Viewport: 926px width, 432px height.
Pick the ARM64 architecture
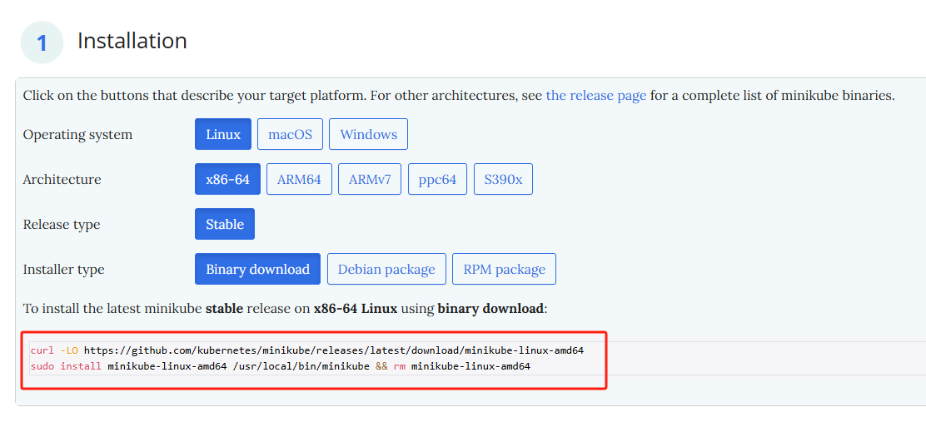pyautogui.click(x=300, y=180)
